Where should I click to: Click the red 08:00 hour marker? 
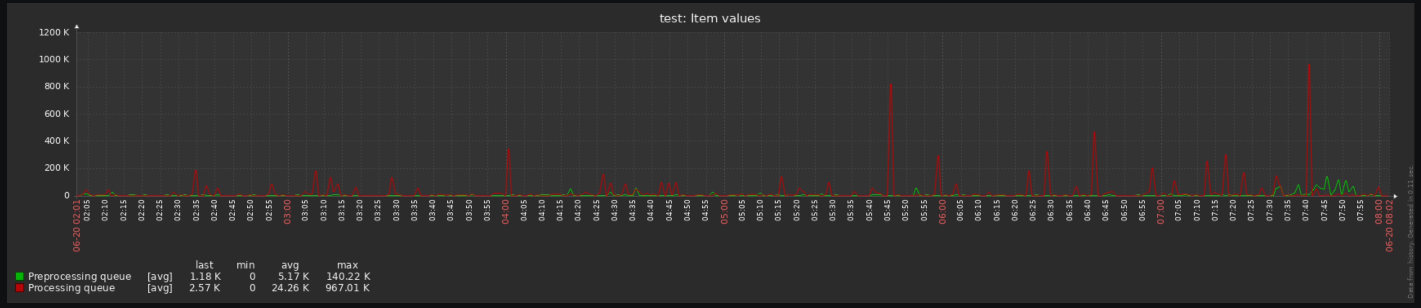click(x=1379, y=212)
